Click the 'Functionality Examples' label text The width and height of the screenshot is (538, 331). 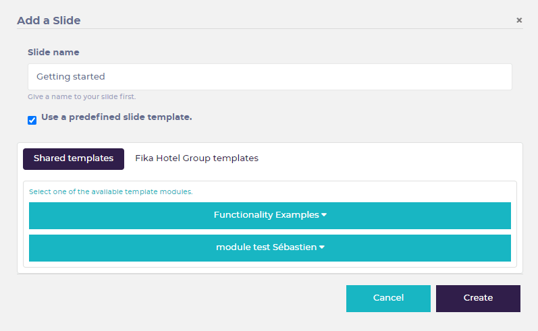(266, 215)
